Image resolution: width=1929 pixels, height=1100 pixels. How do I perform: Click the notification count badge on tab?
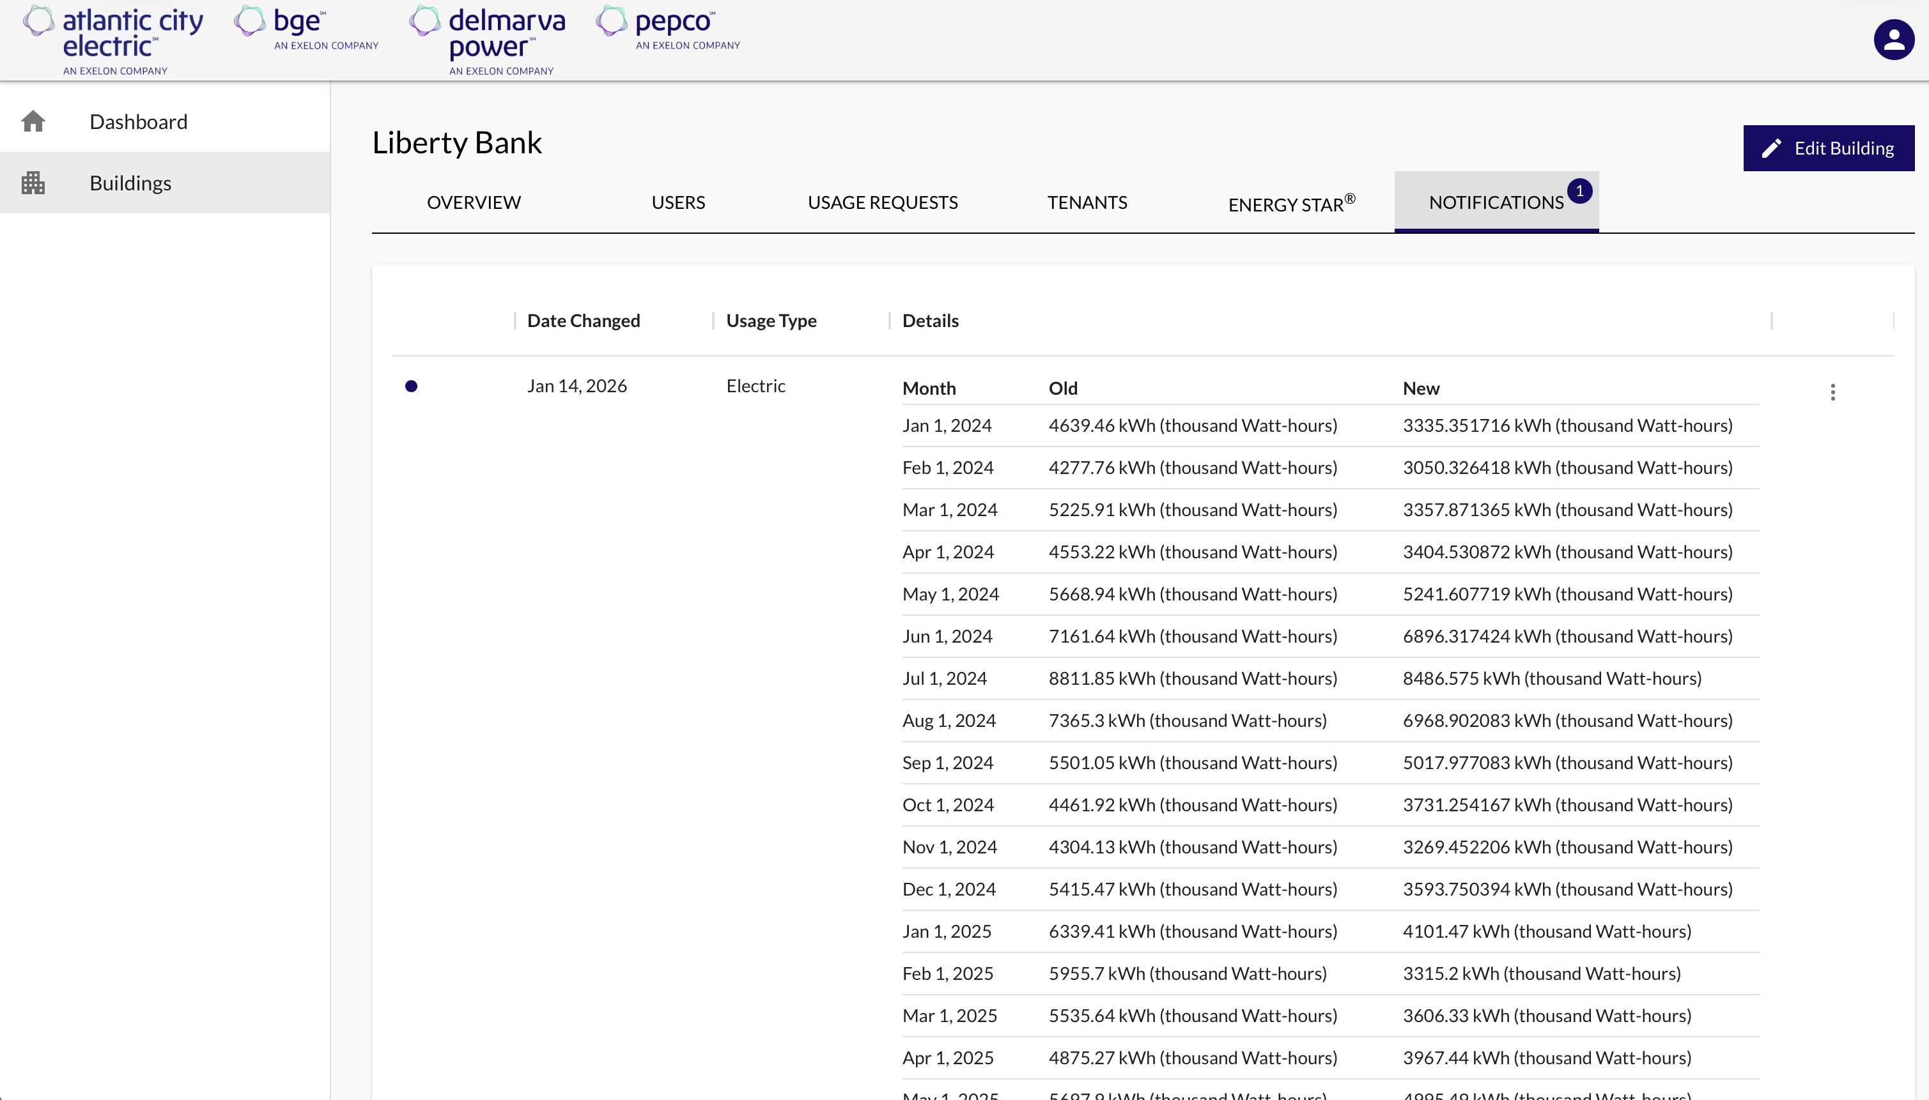[1579, 191]
